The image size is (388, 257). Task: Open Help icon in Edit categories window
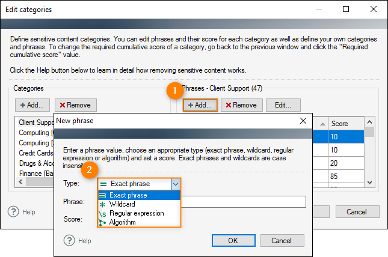click(13, 212)
